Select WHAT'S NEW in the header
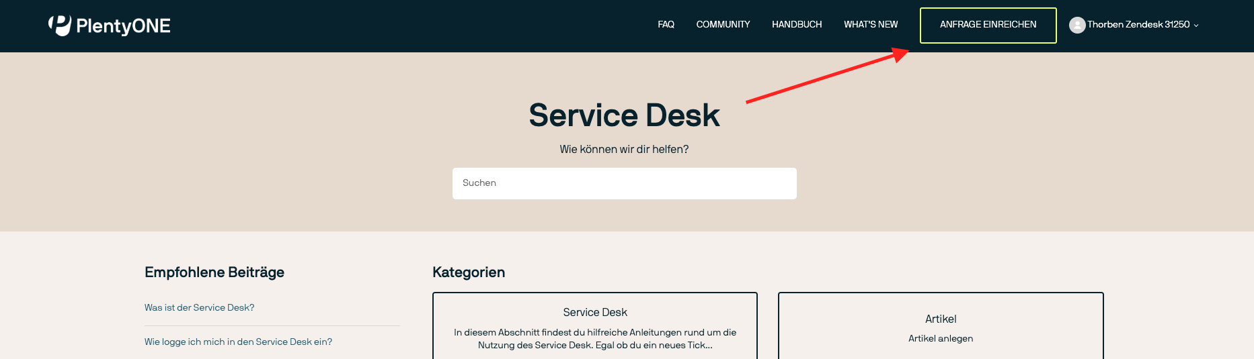Viewport: 1254px width, 359px height. [x=871, y=25]
